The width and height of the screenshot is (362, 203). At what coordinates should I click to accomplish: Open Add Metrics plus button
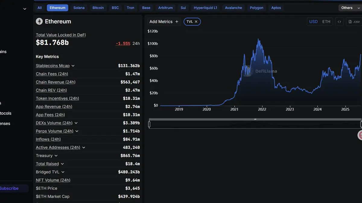[164, 22]
